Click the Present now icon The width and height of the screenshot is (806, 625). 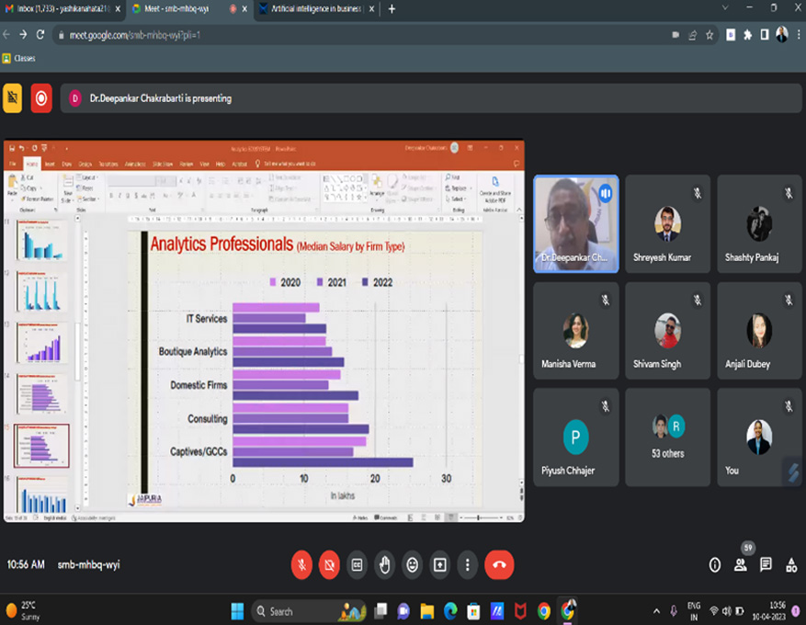coord(440,564)
